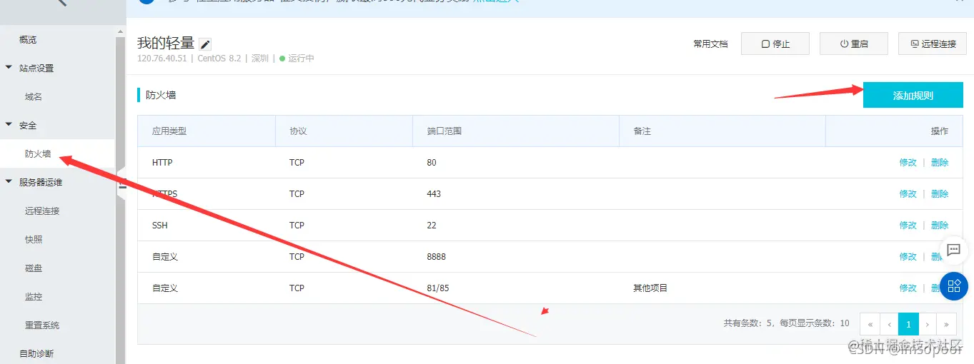This screenshot has width=974, height=364.
Task: Open 自助诊断 in the sidebar
Action: 36,353
